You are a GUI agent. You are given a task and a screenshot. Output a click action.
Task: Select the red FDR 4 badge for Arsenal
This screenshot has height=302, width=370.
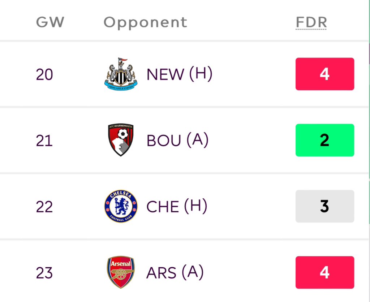click(325, 272)
